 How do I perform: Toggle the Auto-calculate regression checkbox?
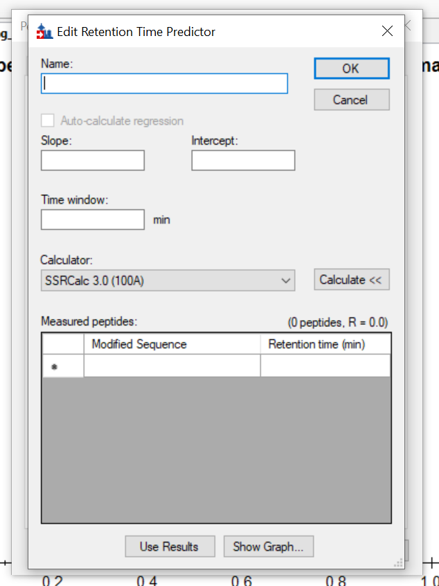coord(48,121)
